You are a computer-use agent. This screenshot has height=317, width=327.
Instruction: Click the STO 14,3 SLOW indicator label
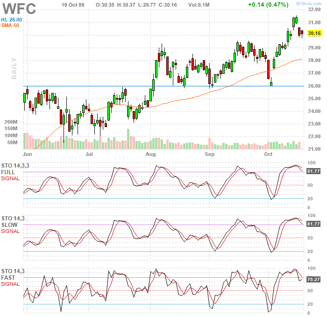tap(12, 221)
